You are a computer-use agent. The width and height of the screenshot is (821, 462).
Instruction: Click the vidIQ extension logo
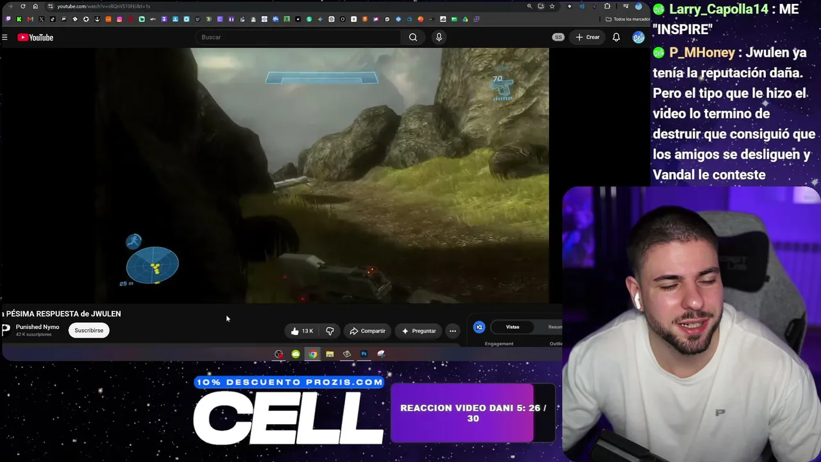[479, 327]
